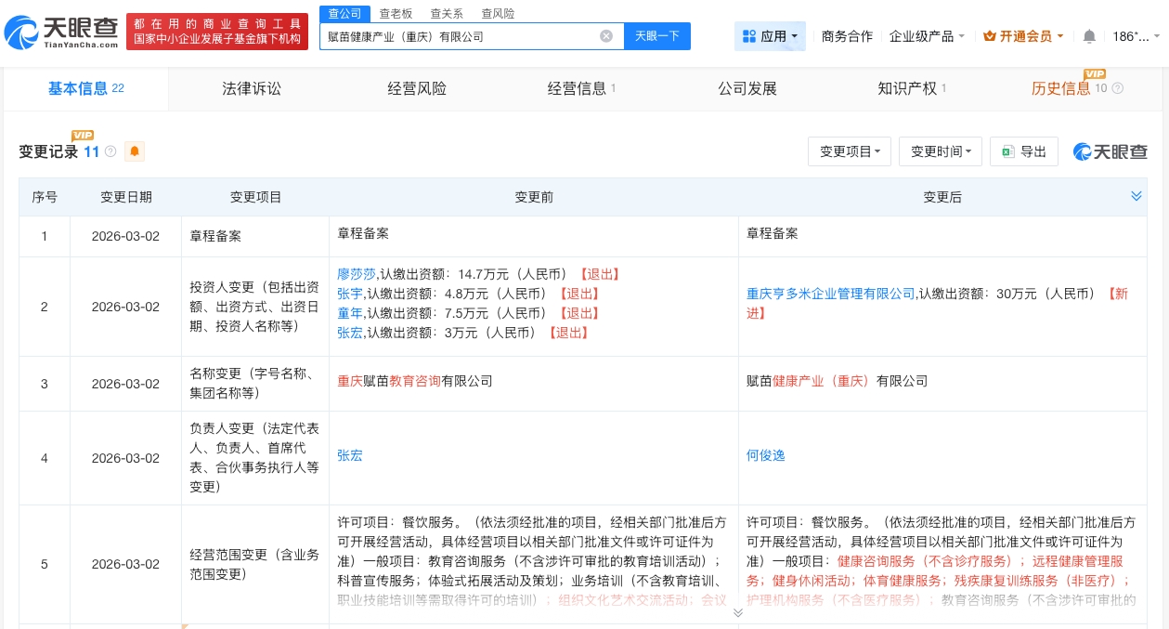This screenshot has width=1169, height=629.
Task: Select the 历史信息 VIP tab
Action: (x=1076, y=89)
